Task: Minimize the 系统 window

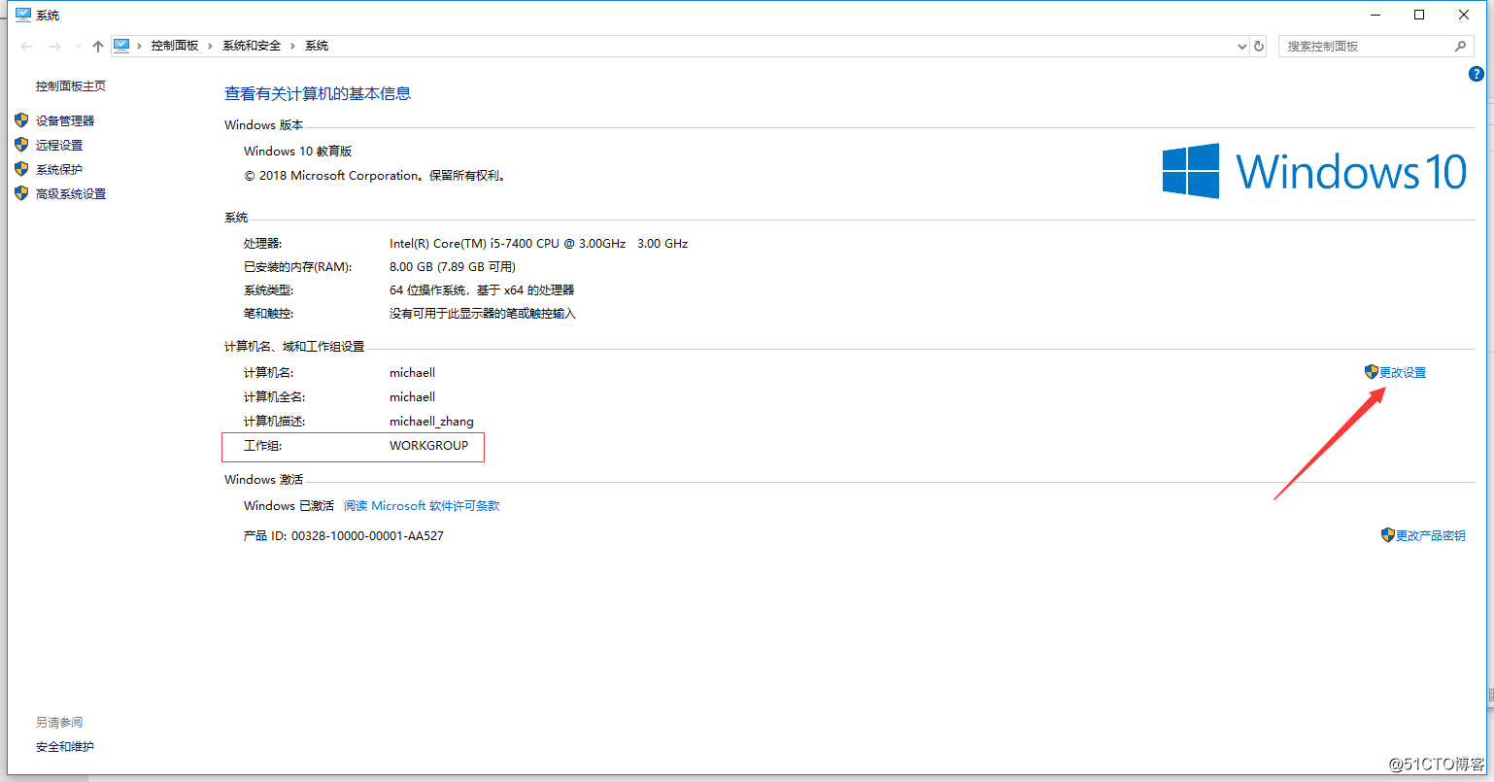Action: coord(1375,15)
